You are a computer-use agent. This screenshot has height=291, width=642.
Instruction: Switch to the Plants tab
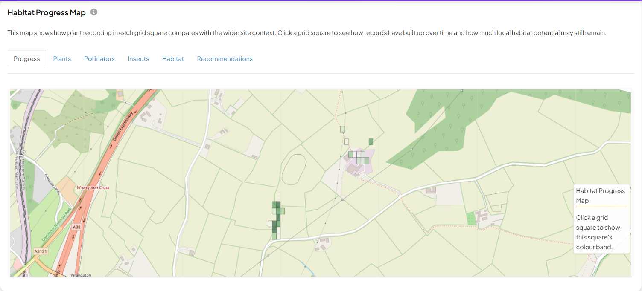pyautogui.click(x=62, y=59)
